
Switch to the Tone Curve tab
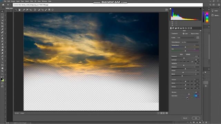(173, 28)
